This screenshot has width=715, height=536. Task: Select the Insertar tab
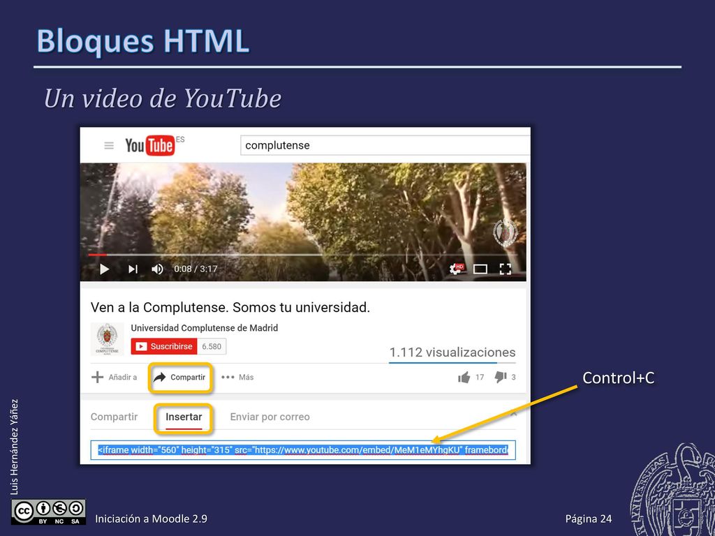coord(184,417)
